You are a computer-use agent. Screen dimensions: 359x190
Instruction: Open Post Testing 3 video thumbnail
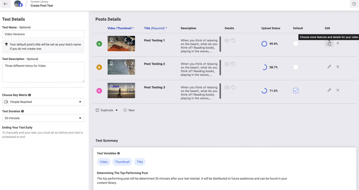[x=122, y=91]
